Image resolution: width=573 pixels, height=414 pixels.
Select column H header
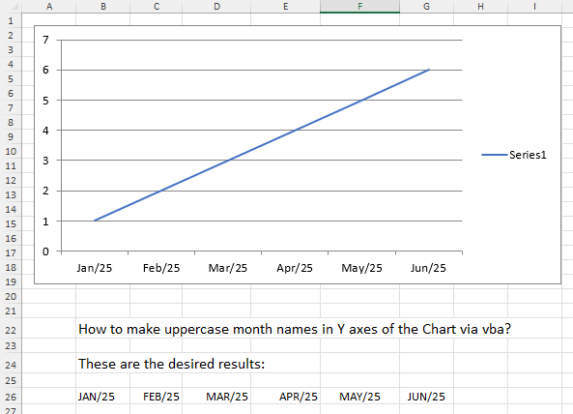tap(480, 6)
